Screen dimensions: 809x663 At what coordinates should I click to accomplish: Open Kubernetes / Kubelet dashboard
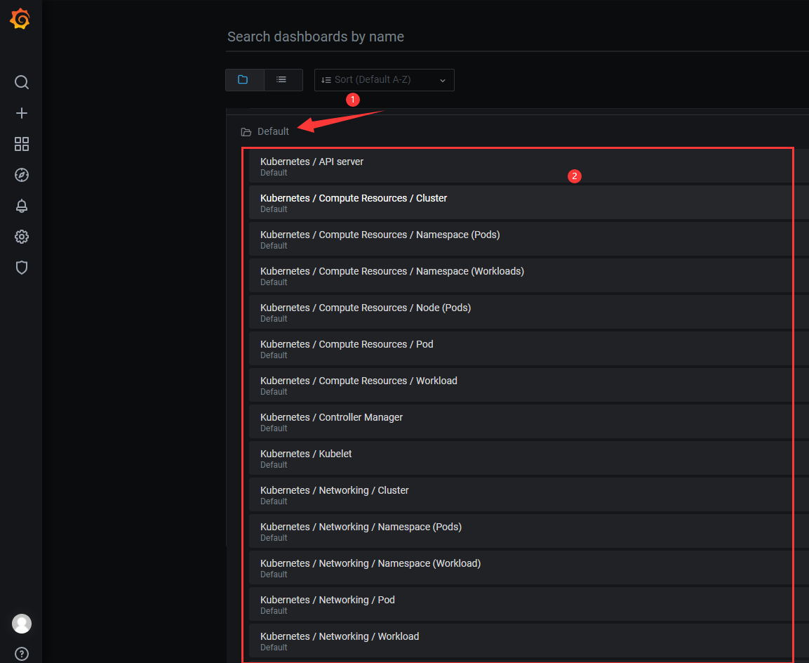pos(529,459)
